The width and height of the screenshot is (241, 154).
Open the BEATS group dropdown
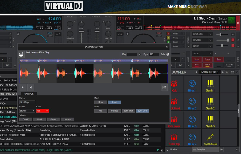click(27, 111)
